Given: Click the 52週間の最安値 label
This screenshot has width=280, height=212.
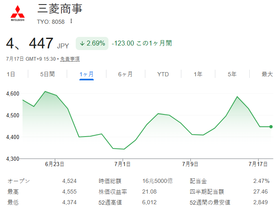Looking at the screenshot, I should [x=210, y=202].
